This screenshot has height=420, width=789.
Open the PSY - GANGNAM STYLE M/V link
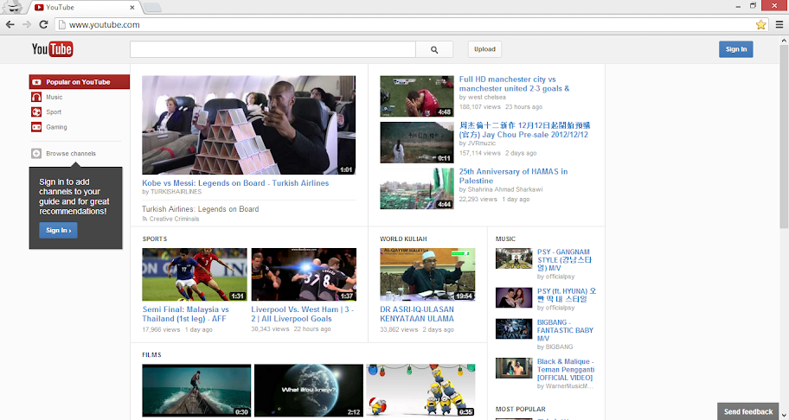566,260
